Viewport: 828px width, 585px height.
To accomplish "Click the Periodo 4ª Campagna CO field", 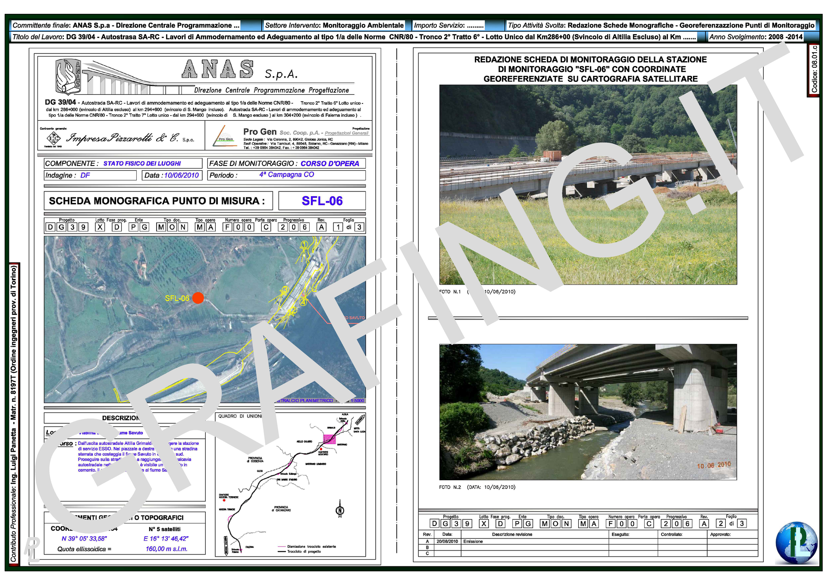I will click(286, 175).
